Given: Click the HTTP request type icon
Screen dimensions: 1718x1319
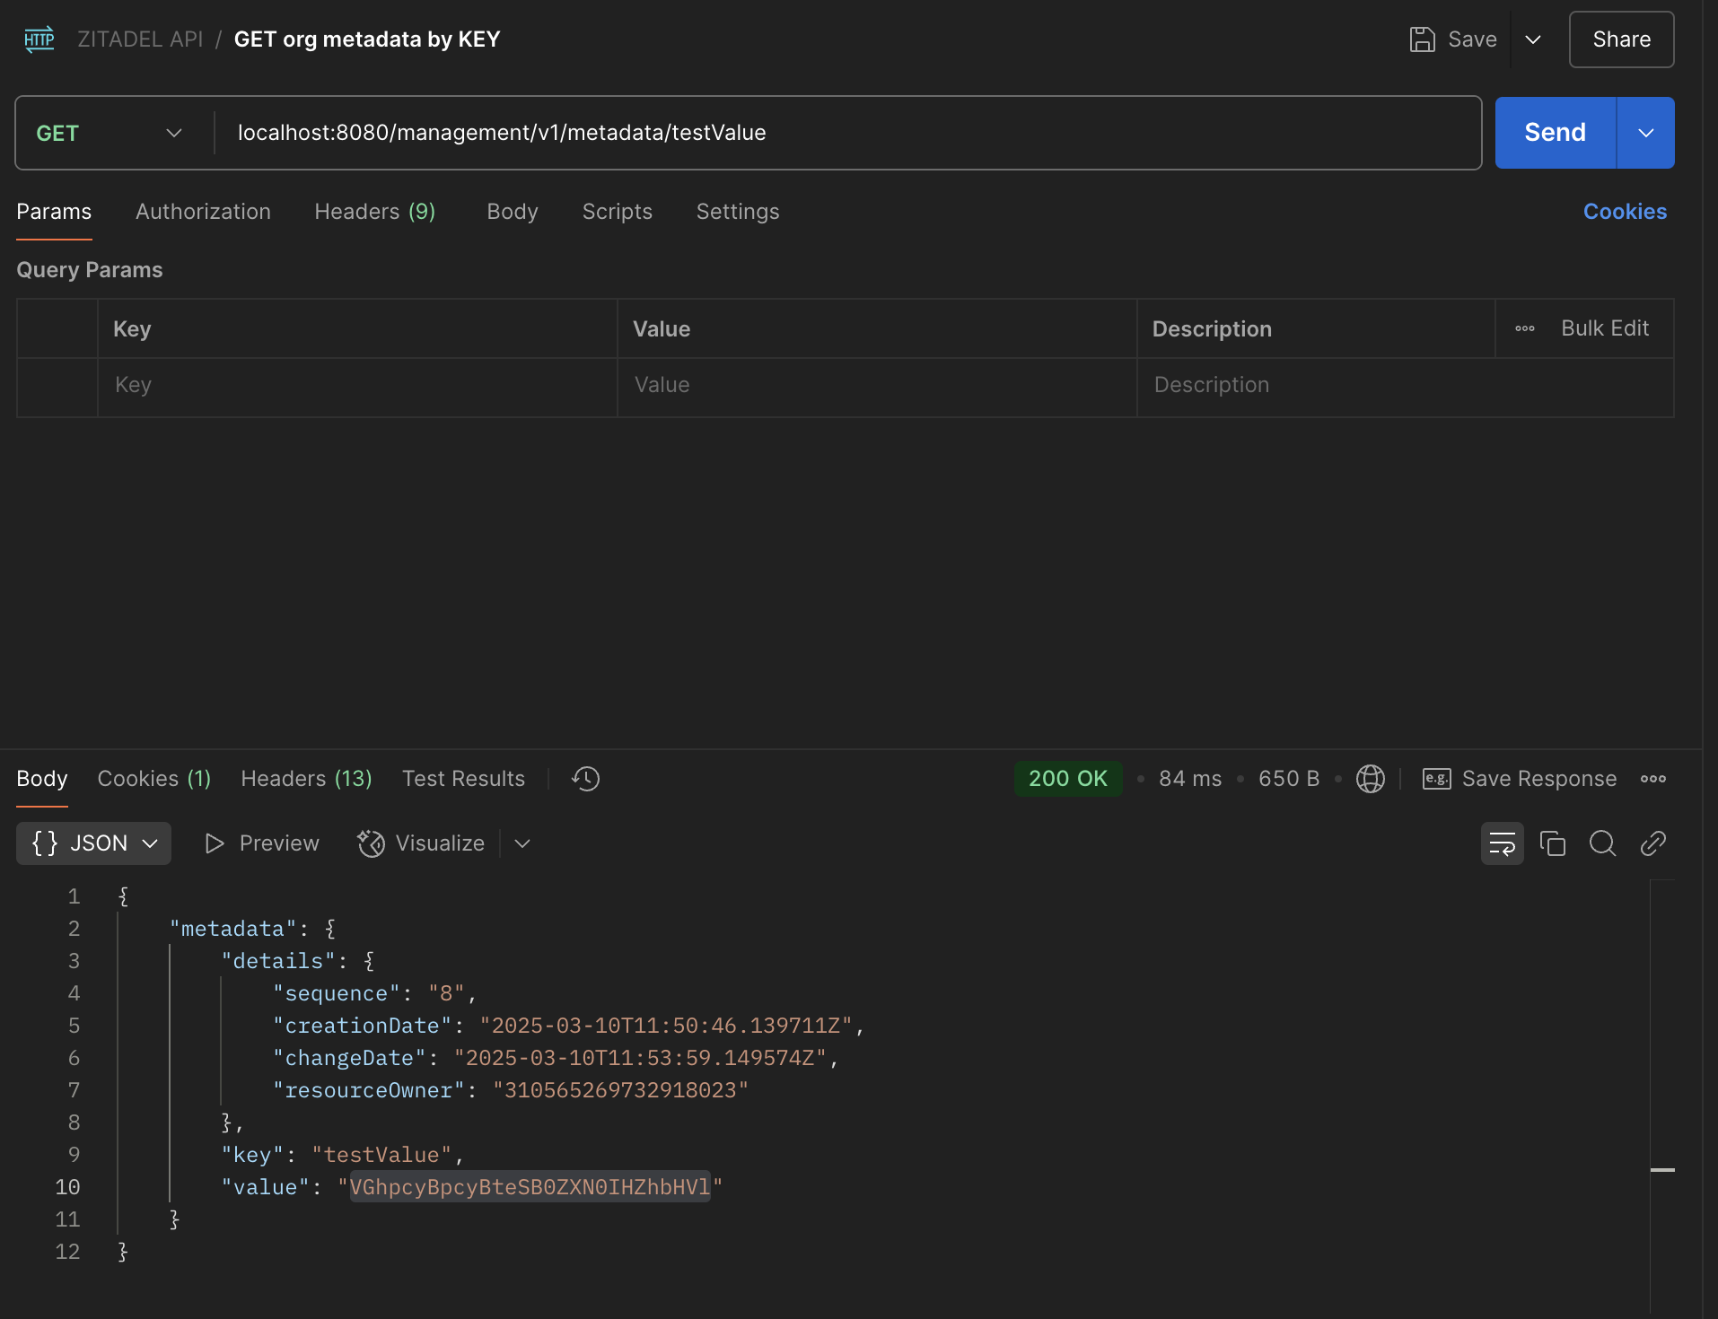Looking at the screenshot, I should tap(39, 39).
